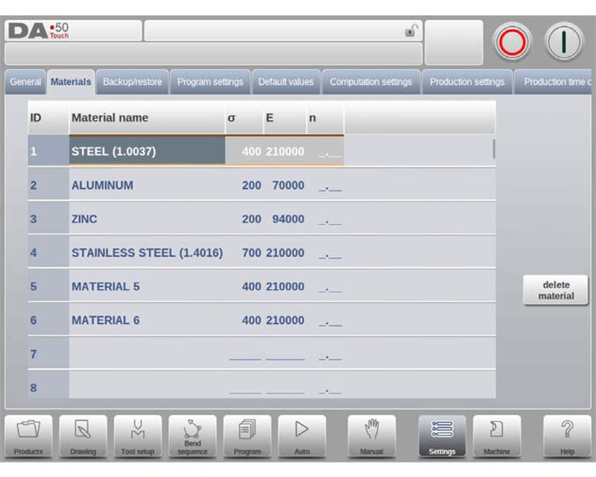Open the Products folder icon
The image size is (596, 477).
pyautogui.click(x=28, y=436)
